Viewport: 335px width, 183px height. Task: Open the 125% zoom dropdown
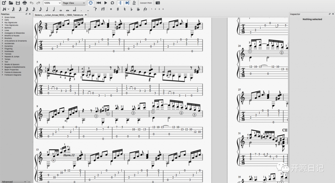(52, 3)
